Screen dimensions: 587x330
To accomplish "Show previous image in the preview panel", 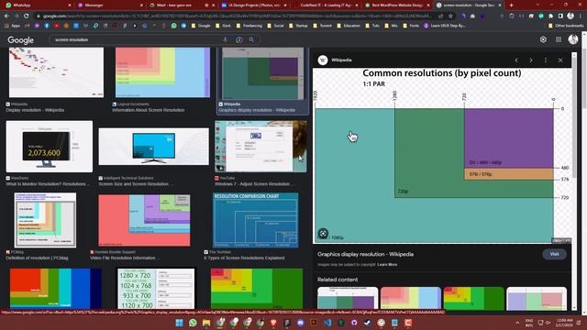I will coord(516,60).
